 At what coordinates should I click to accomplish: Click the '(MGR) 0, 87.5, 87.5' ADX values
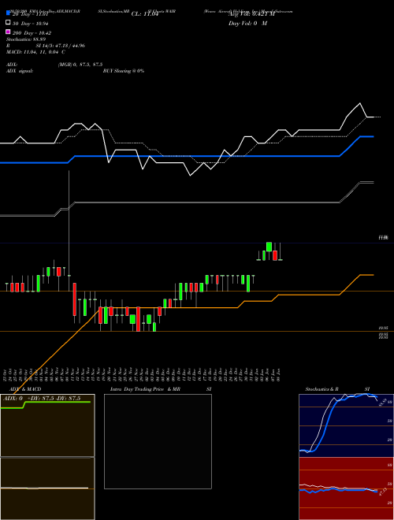80,65
